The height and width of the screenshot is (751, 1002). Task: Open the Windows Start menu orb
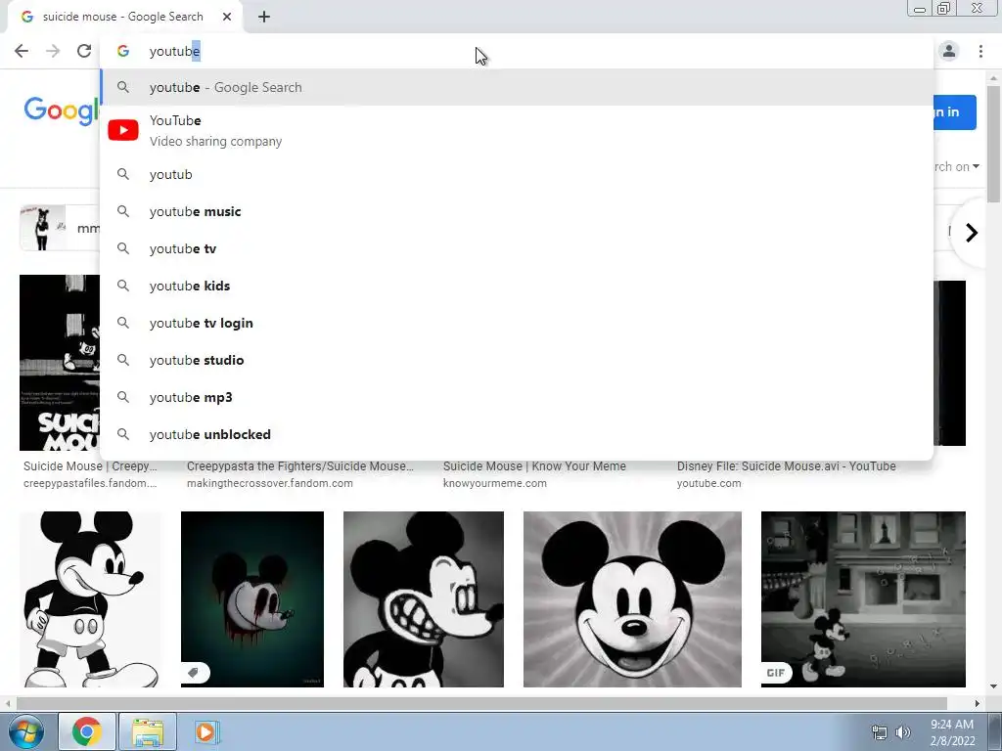[26, 731]
